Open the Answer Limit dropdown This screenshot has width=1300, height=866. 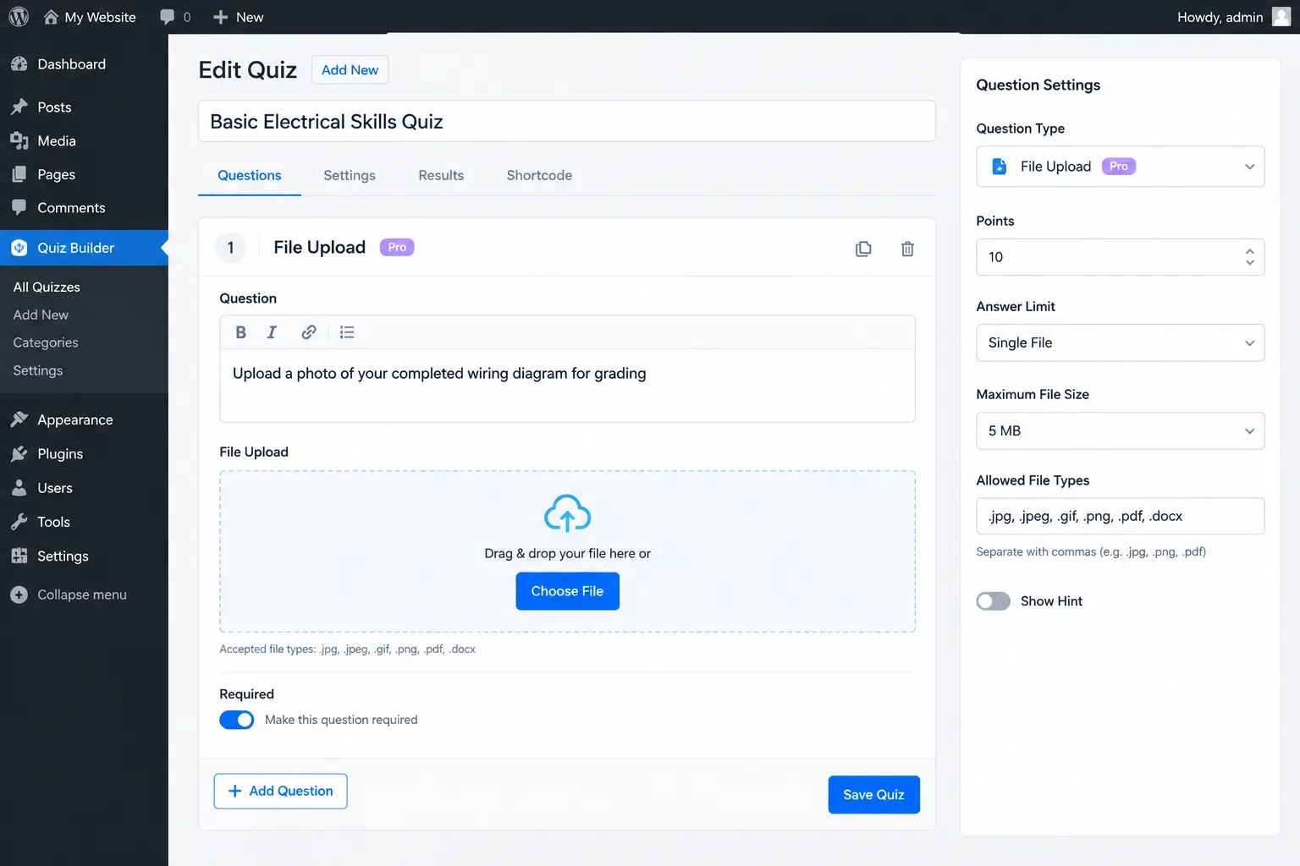tap(1120, 343)
